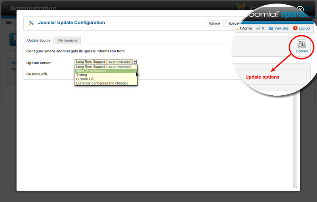Click the red Log out icon

(x=295, y=28)
